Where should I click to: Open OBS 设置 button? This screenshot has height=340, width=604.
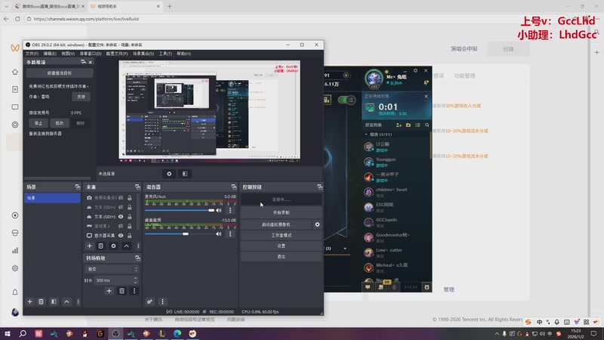point(281,246)
